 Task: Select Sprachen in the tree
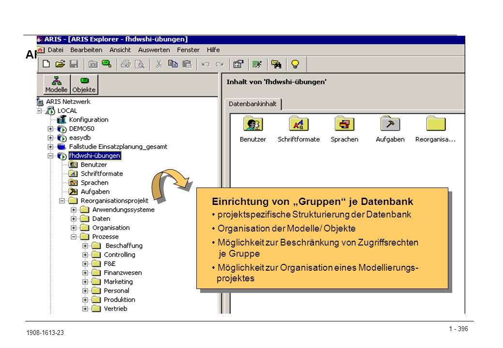(94, 183)
